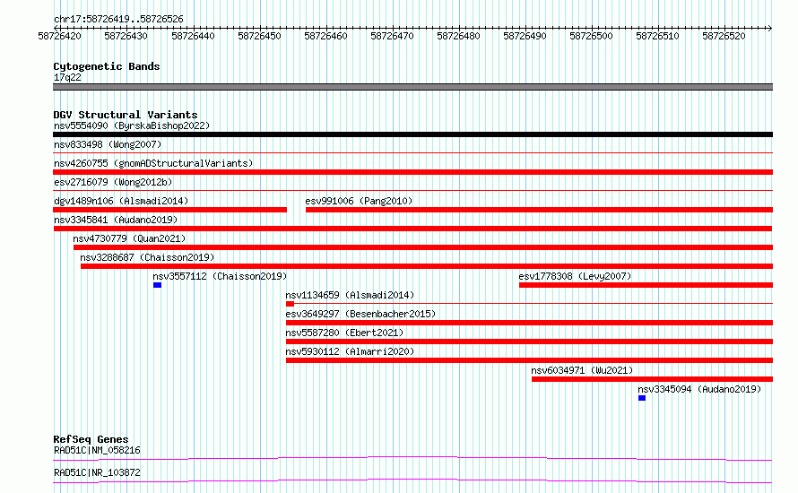
Task: Open variant nsv5554090 (ByrskaBishop2022) label
Action: (x=132, y=125)
